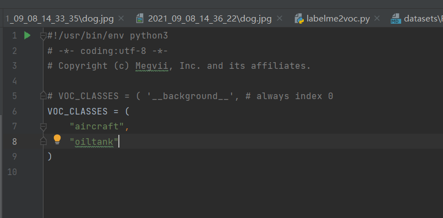
Task: Close the 14_36_22\dog.jpg tab
Action: click(x=279, y=19)
